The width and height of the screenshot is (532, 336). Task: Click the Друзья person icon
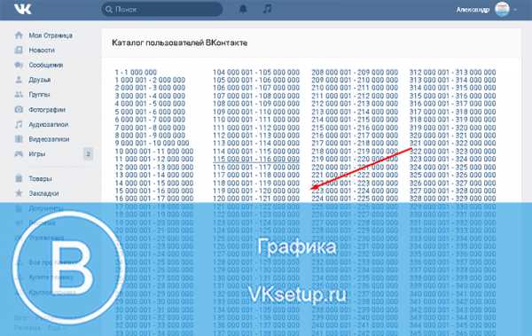click(x=19, y=80)
